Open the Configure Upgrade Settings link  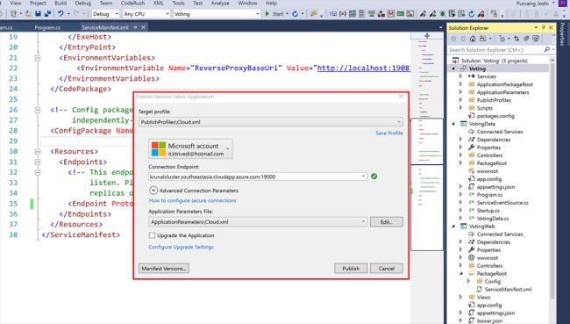(181, 247)
